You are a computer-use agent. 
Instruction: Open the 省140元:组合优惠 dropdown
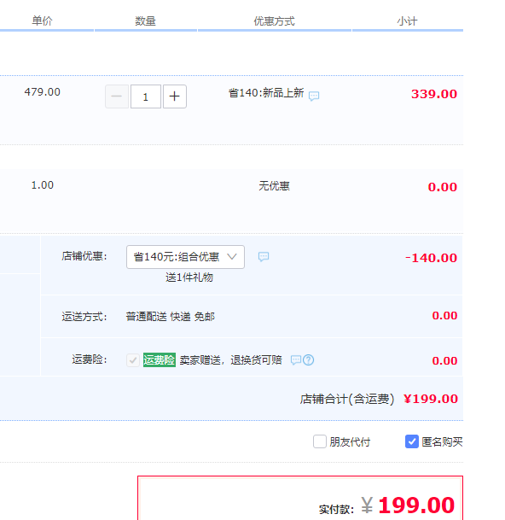[x=185, y=257]
